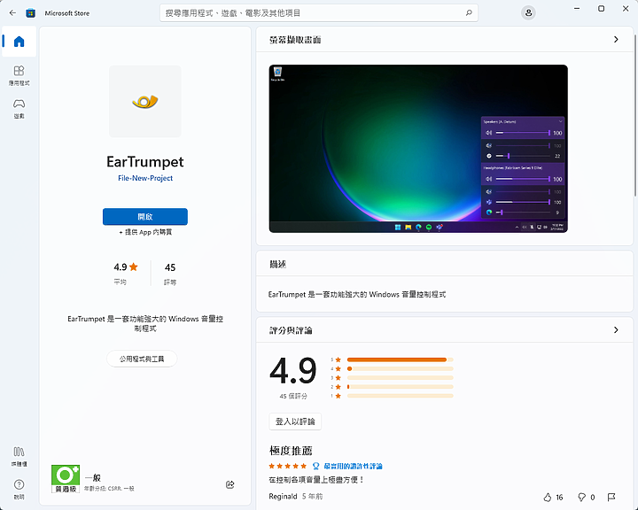Open the Games section in sidebar

19,109
